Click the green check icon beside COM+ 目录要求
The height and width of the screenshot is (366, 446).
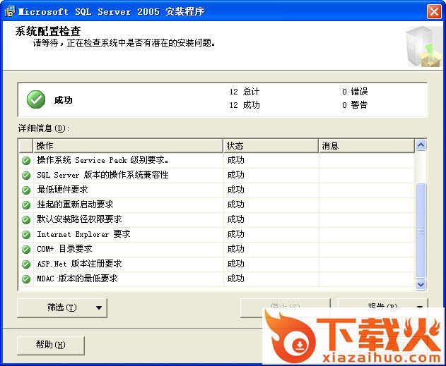26,249
